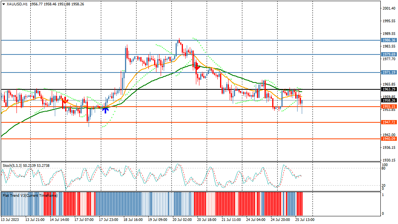
Task: Click the 20 Jul 02:00 time label
Action: tap(182, 220)
